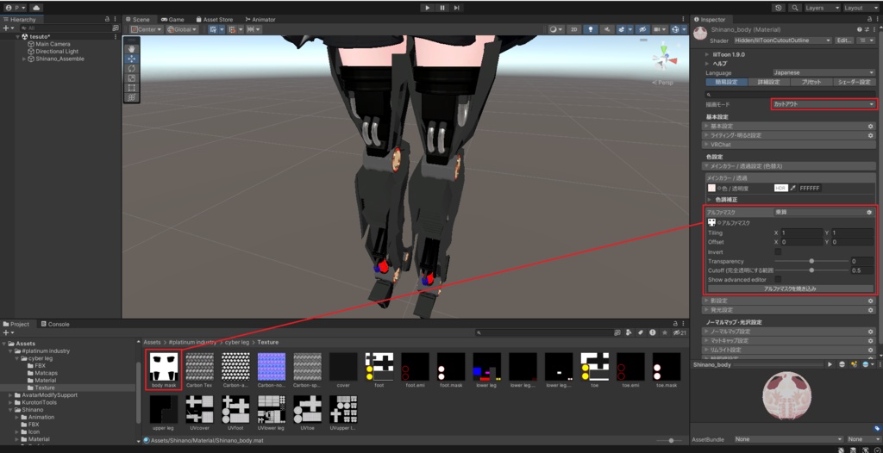The height and width of the screenshot is (453, 883).
Task: Open material help reference icon
Action: 860,29
